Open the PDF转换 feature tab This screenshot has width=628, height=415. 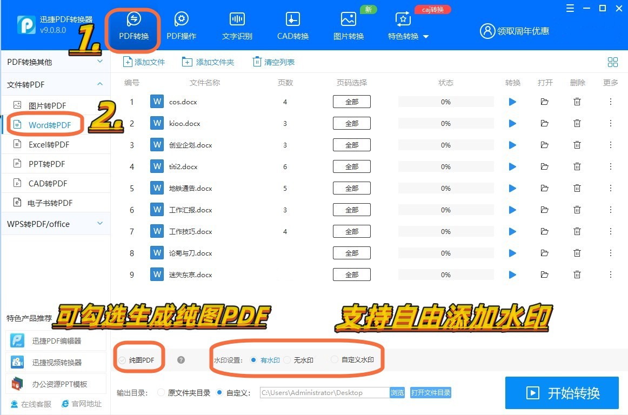(x=132, y=24)
